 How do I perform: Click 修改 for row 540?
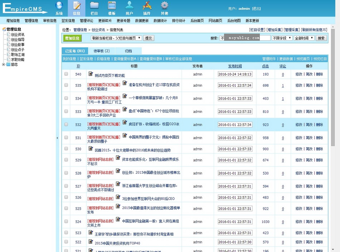(299, 74)
